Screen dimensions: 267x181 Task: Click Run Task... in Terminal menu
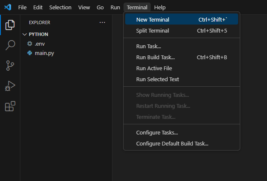point(149,46)
